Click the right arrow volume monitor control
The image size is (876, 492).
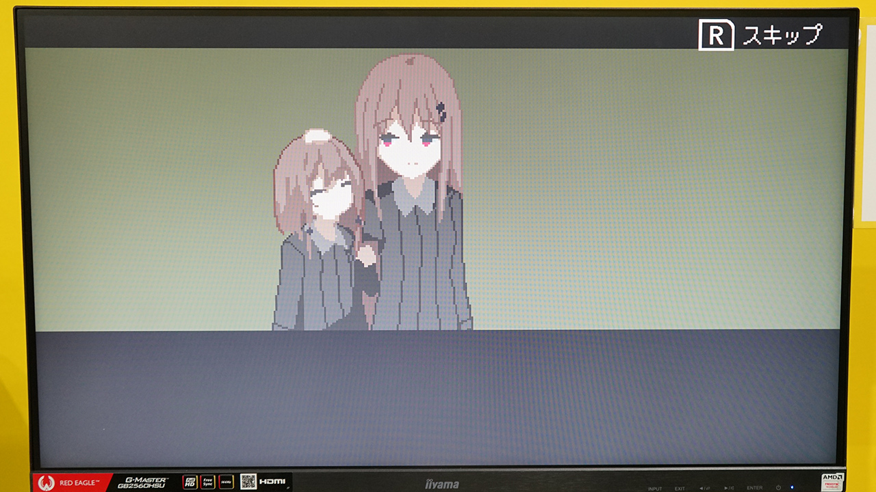point(729,489)
